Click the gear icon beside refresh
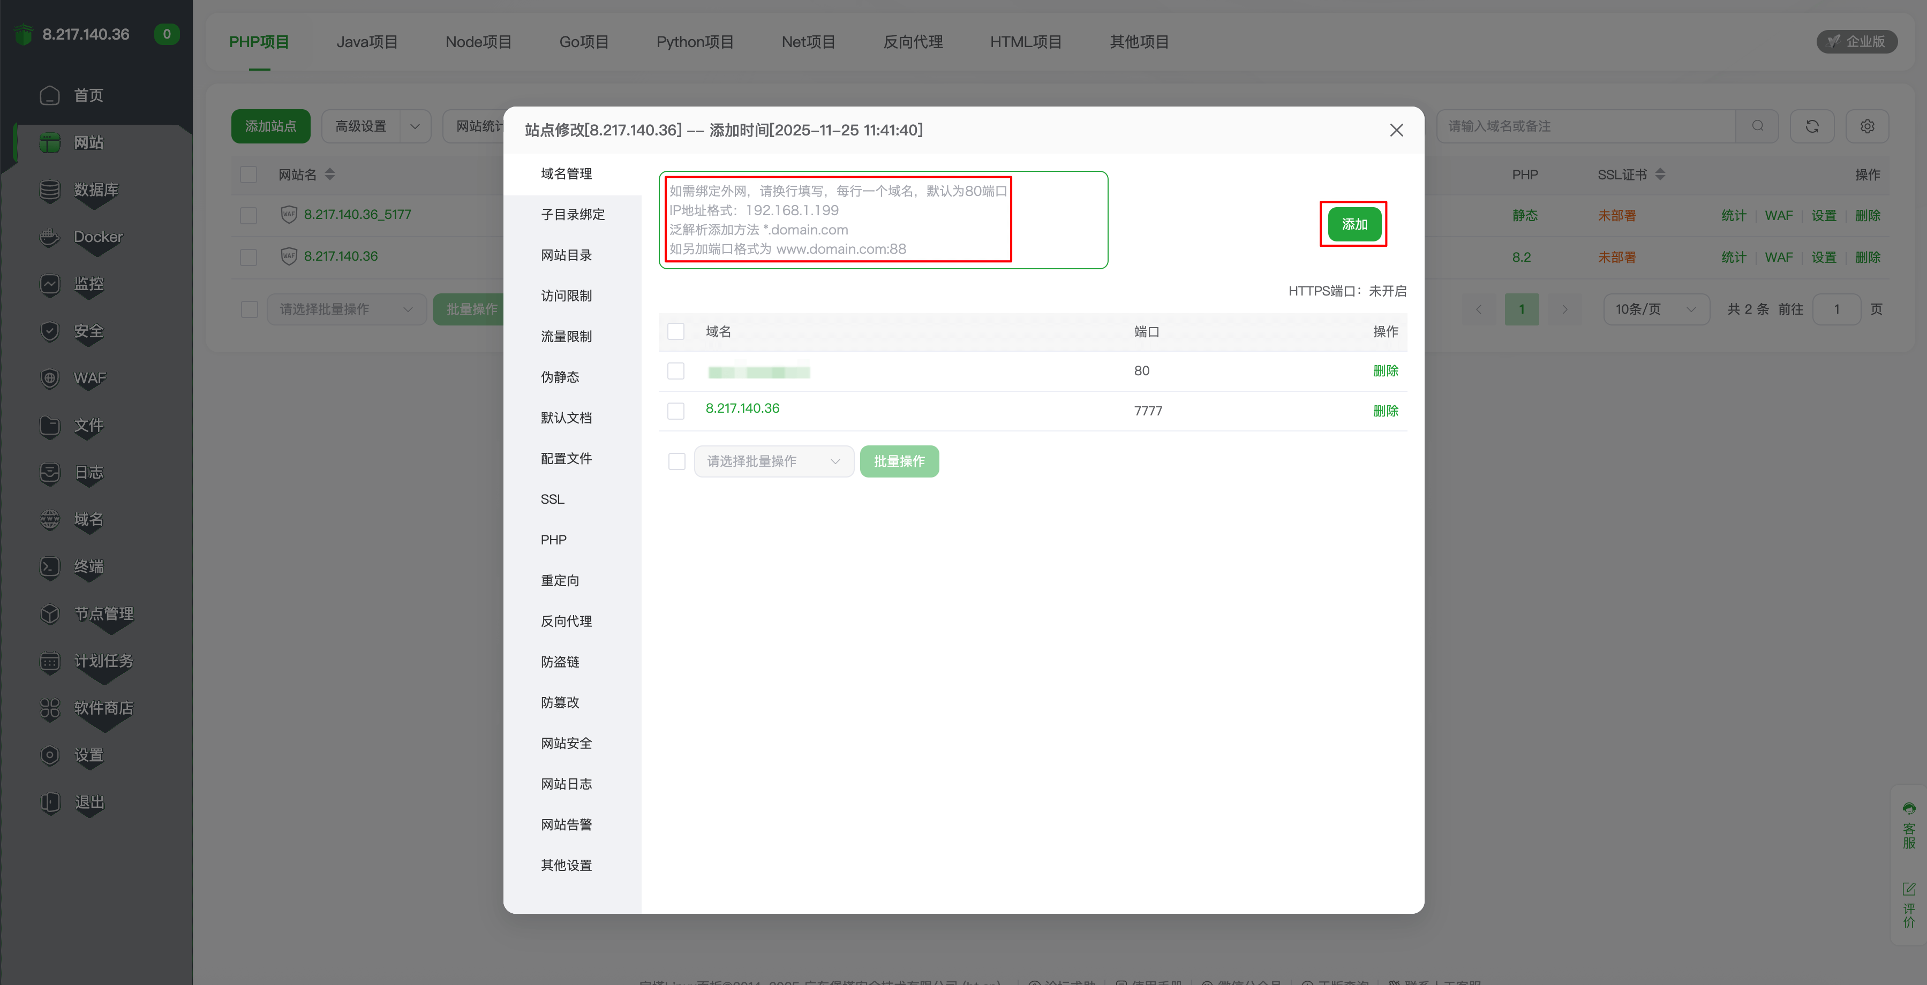Screen dimensions: 1927x985 click(1866, 126)
